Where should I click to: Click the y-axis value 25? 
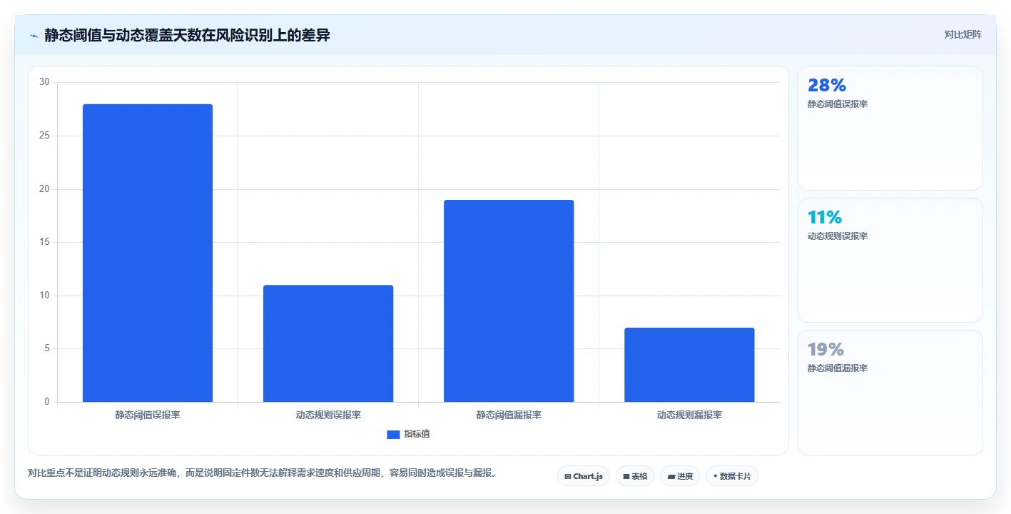44,136
